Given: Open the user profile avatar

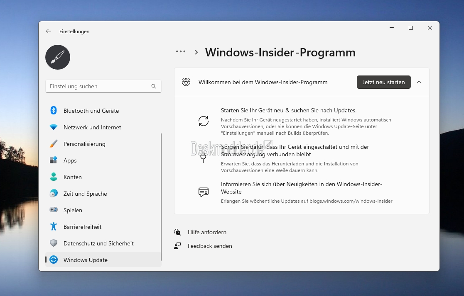Looking at the screenshot, I should (58, 57).
